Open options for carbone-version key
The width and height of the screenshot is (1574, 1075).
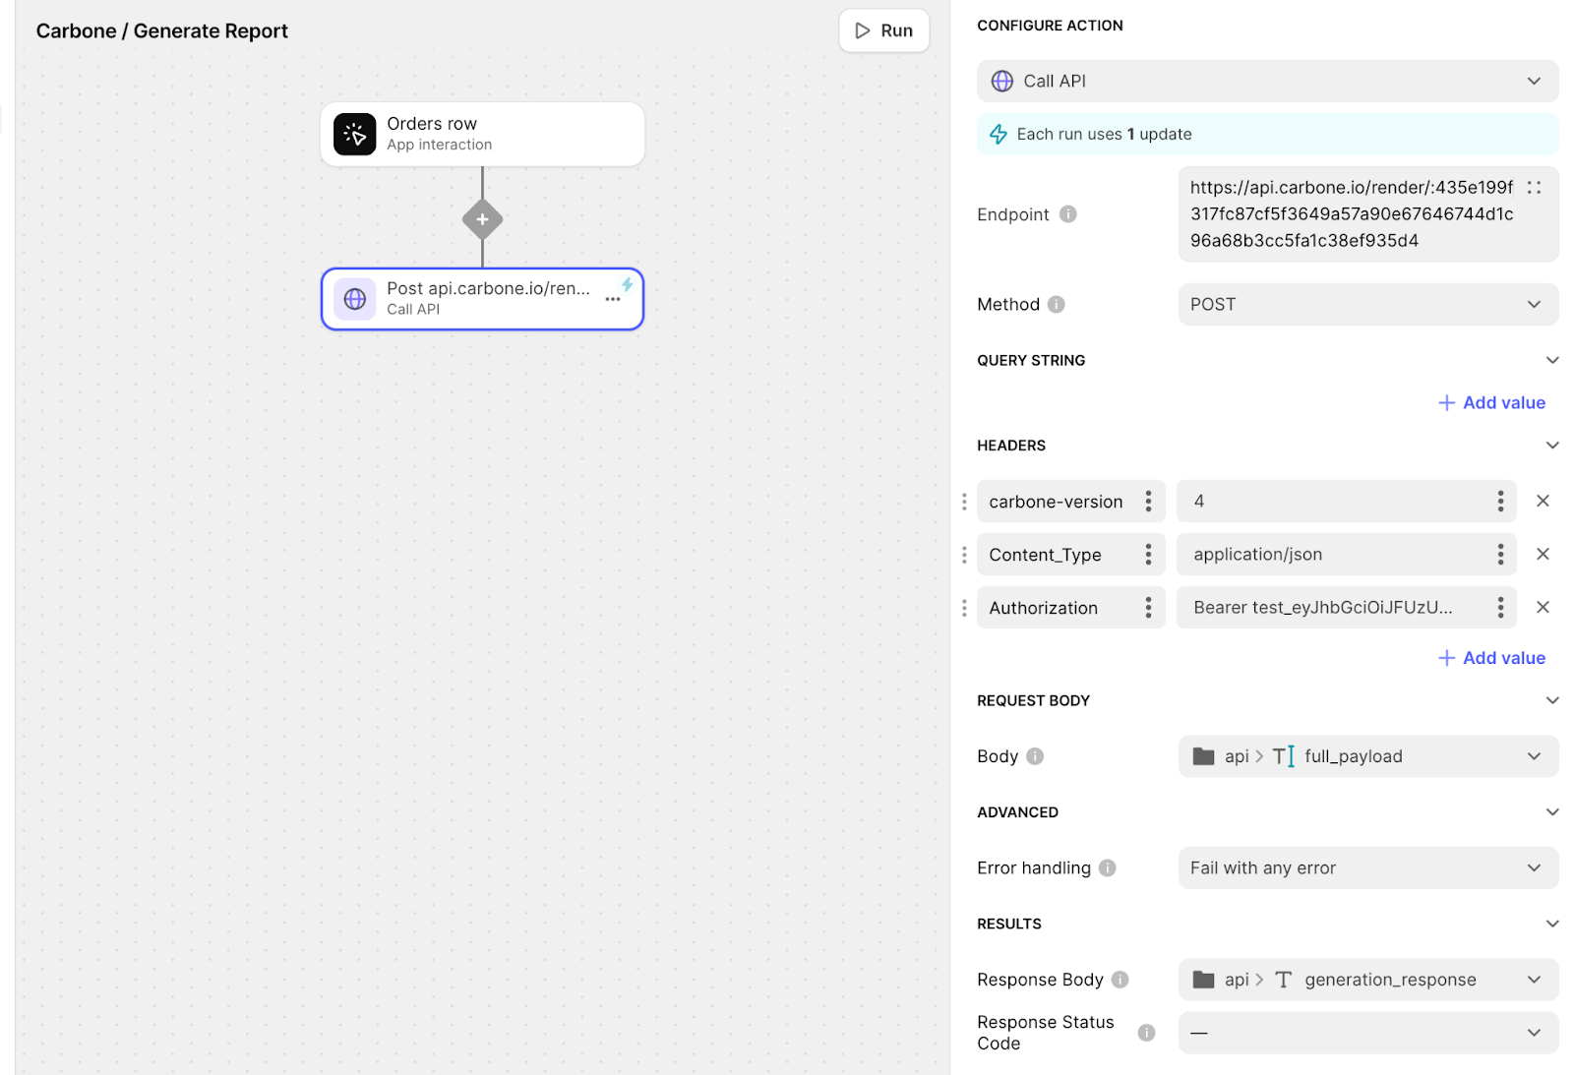pyautogui.click(x=1148, y=502)
